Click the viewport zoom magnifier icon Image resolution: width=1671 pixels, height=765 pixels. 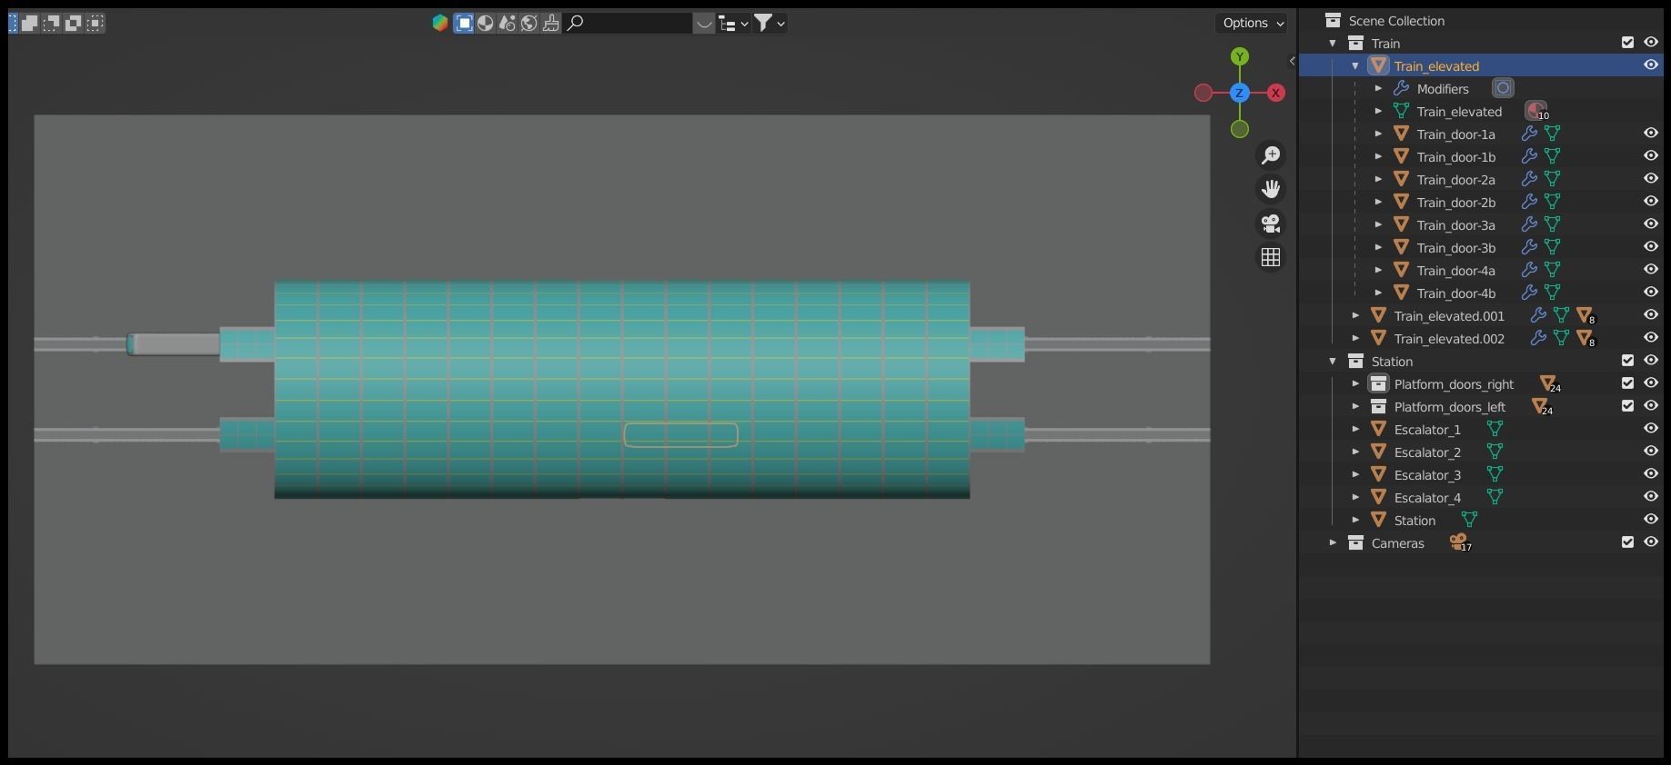click(1271, 155)
